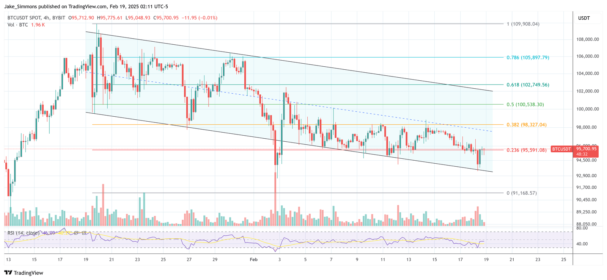The height and width of the screenshot is (280, 607).
Task: Click the 108,000.00 price axis label
Action: (588, 39)
